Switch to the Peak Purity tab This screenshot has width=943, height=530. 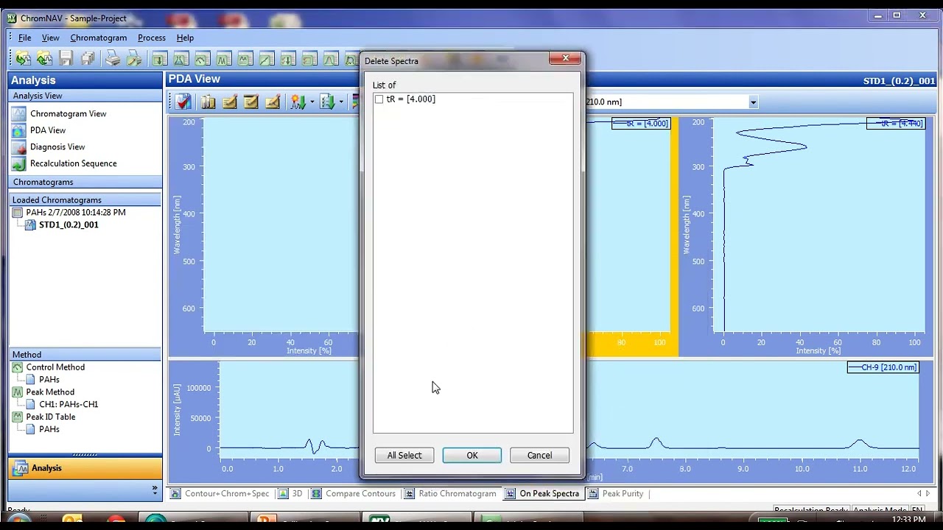(617, 494)
